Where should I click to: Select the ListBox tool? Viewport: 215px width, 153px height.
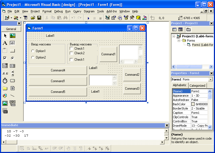(12, 66)
